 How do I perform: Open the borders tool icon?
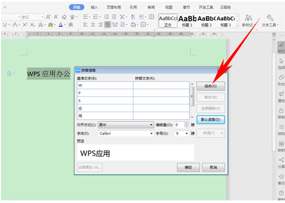click(x=143, y=25)
